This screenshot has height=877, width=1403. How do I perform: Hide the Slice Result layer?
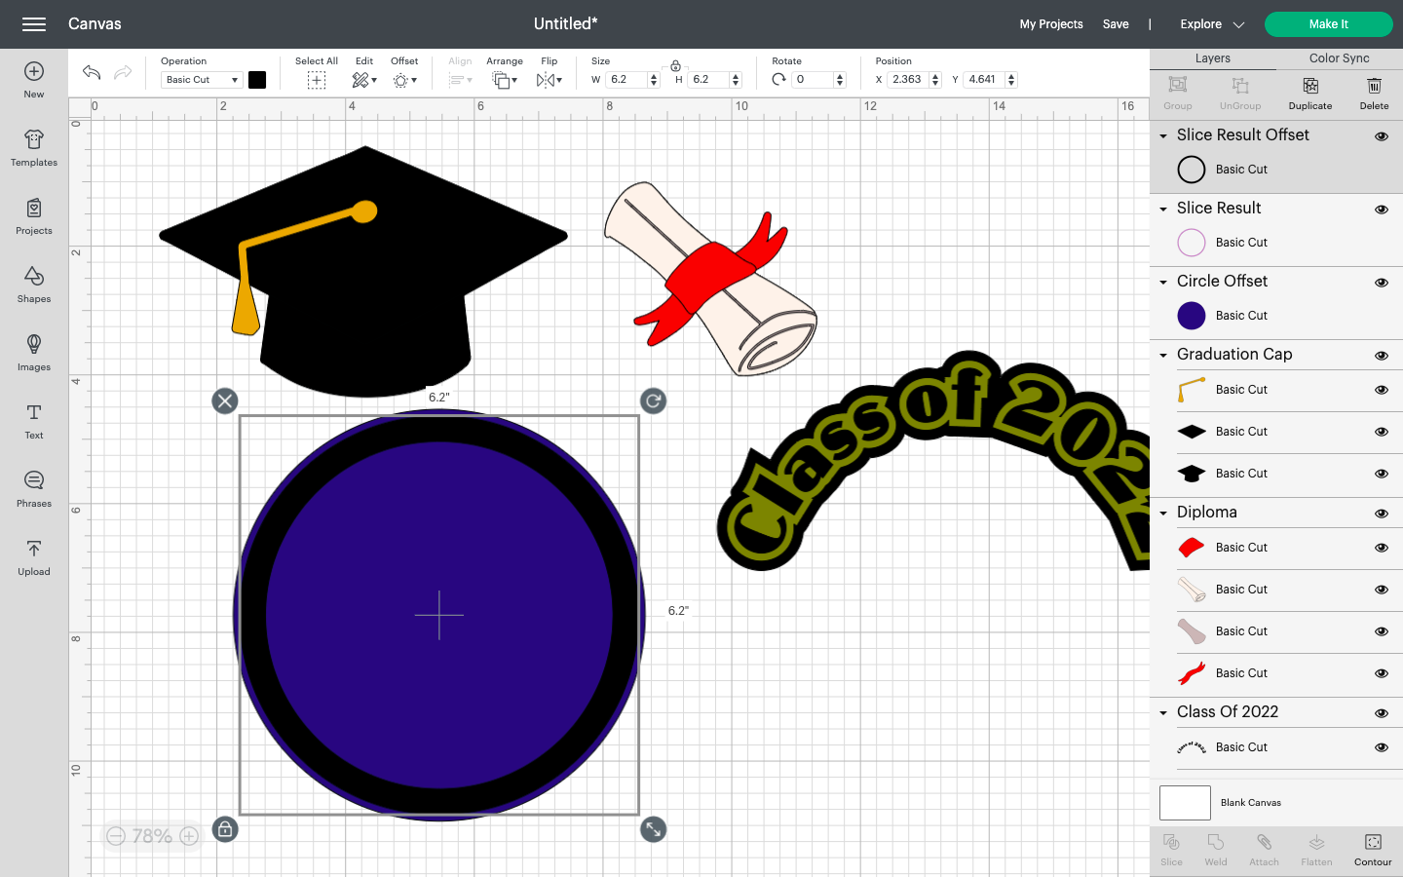[1382, 210]
